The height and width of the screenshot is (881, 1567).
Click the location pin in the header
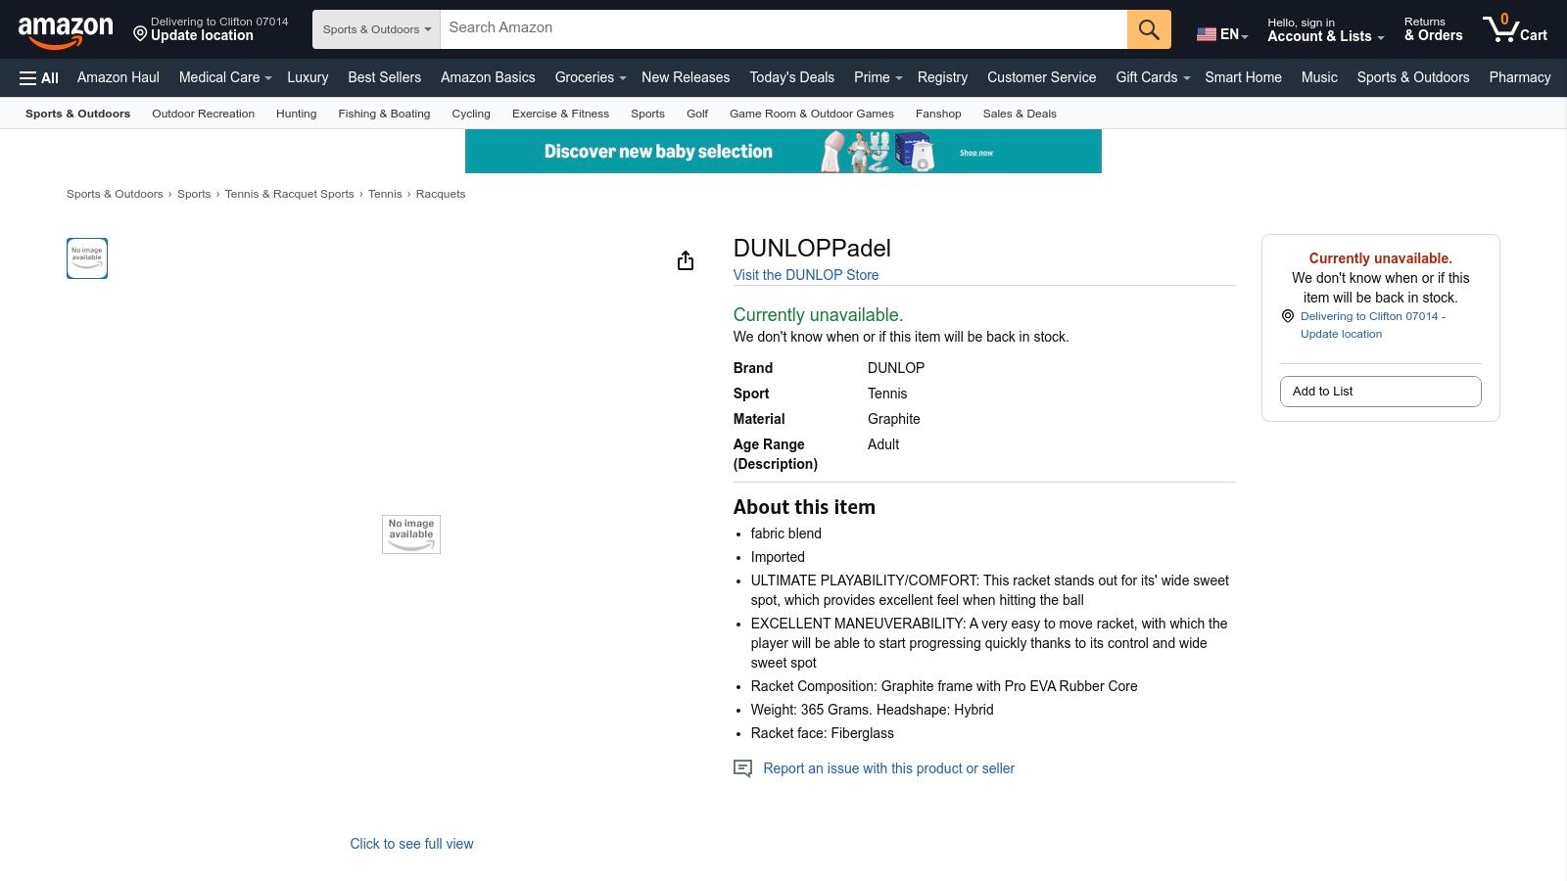coord(140,35)
